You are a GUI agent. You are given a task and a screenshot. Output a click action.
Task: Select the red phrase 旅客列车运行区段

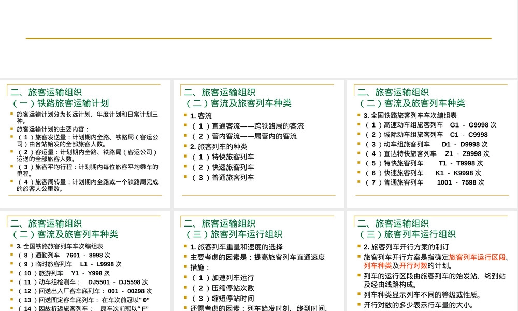[477, 258]
